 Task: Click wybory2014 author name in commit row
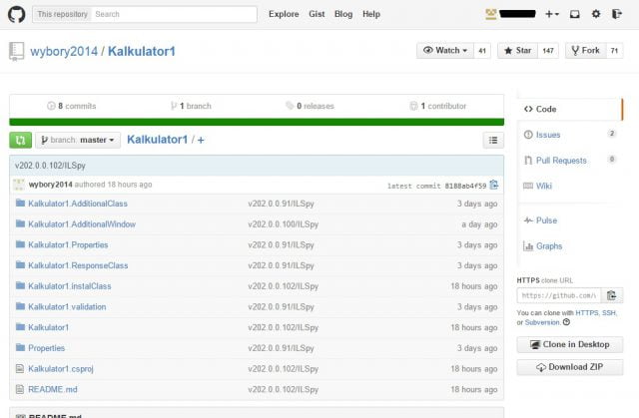pos(51,185)
